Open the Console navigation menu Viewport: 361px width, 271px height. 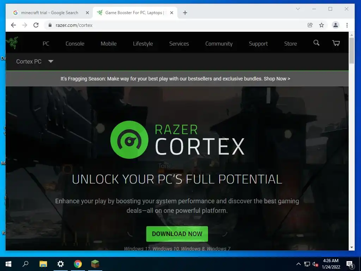pos(75,43)
